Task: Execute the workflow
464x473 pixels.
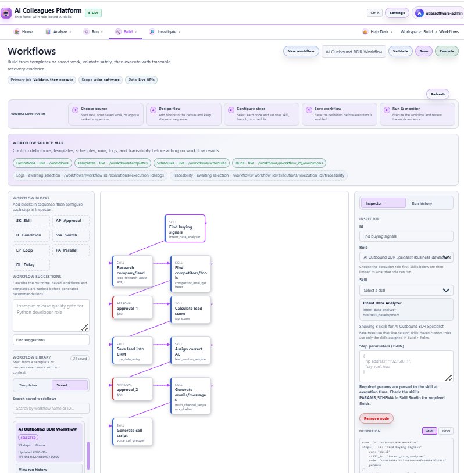Action: pyautogui.click(x=447, y=51)
